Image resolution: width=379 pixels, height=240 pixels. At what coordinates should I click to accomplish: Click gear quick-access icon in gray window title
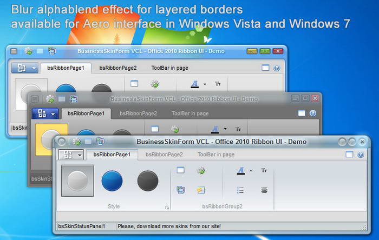click(x=50, y=99)
